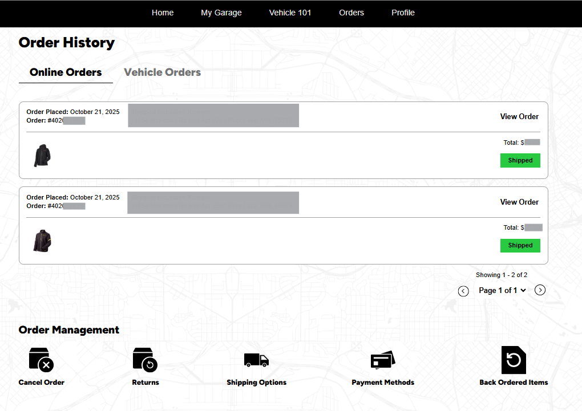Screen dimensions: 582x411
Task: Open the first order's black jacket thumbnail
Action: 42,156
